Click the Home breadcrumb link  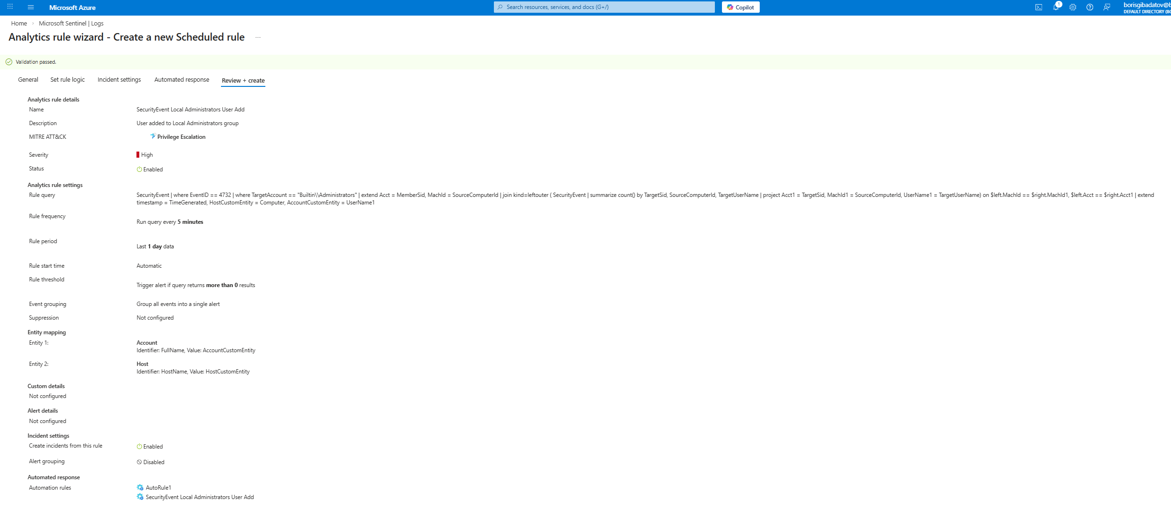(19, 23)
